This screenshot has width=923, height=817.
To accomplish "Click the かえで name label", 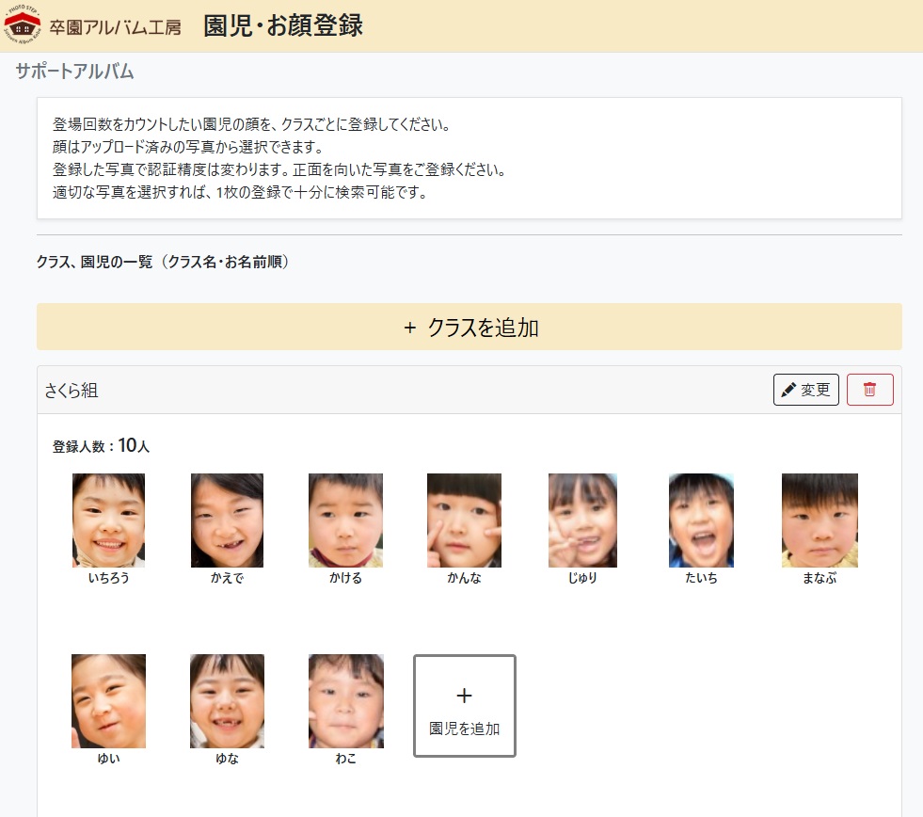I will point(227,578).
